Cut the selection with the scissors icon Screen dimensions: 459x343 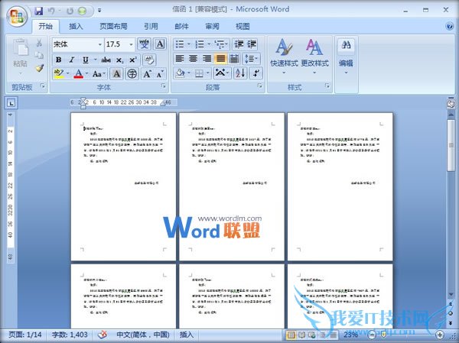(x=39, y=44)
